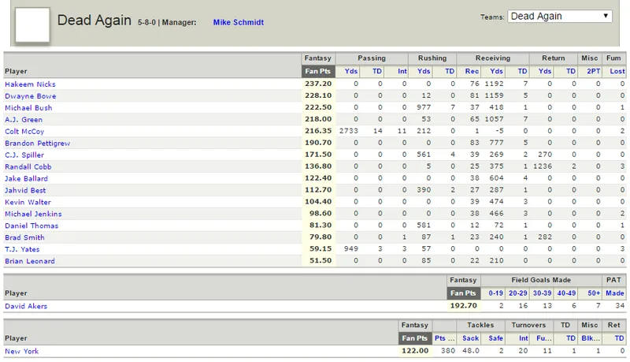Viewport: 630px width, 362px height.
Task: Sort offense table by Fan Pts
Action: [318, 71]
